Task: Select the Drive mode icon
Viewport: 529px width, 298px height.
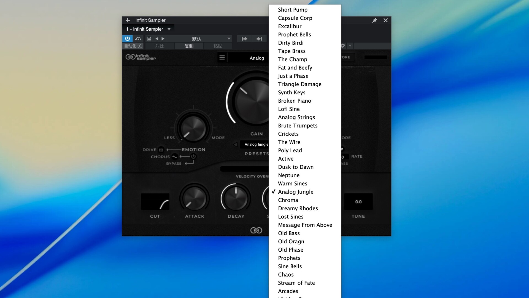Action: [x=161, y=150]
